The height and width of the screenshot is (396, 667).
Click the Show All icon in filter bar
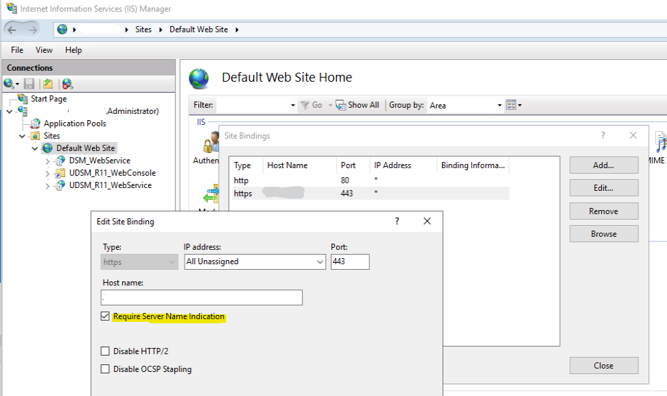(x=341, y=105)
